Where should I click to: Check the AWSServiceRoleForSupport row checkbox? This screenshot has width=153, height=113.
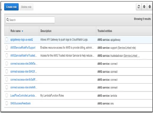pyautogui.click(x=7, y=48)
